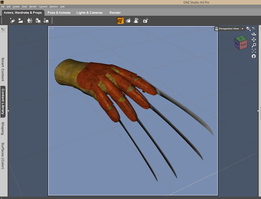Open the Connect menu
The height and width of the screenshot is (199, 261).
coord(43,7)
